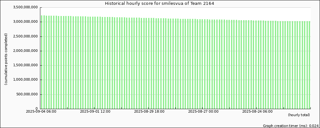Select the 2,000,000,000 y-axis label
This screenshot has width=320, height=128.
[26, 51]
